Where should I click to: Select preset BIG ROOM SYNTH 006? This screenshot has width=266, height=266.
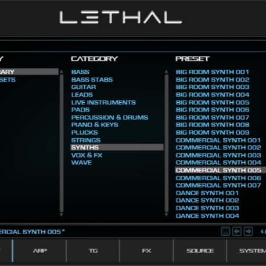pyautogui.click(x=213, y=110)
